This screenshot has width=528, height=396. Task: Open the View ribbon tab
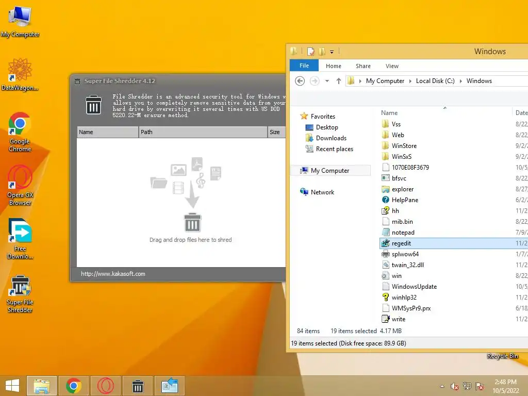392,66
